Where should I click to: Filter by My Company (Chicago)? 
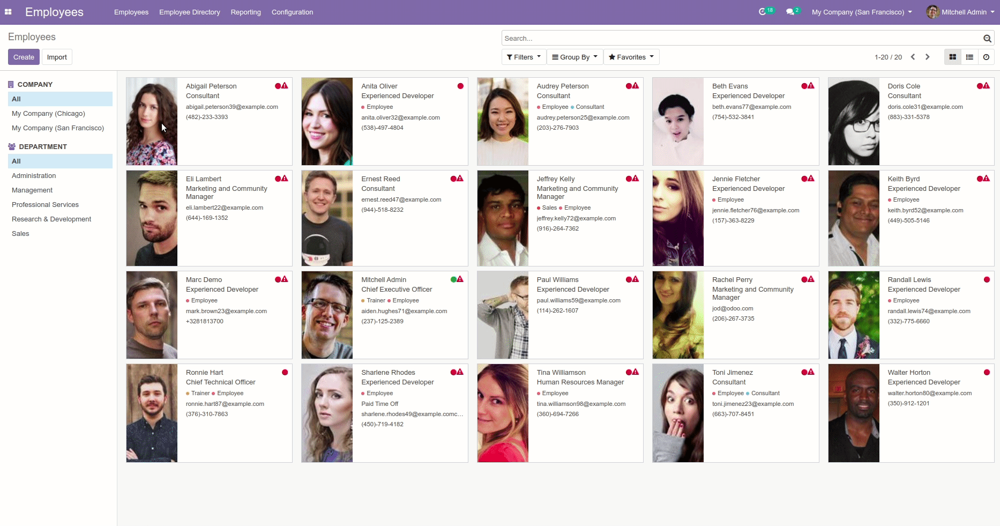click(60, 113)
